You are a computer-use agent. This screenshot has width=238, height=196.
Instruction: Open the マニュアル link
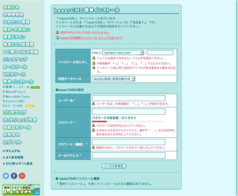[13, 151]
